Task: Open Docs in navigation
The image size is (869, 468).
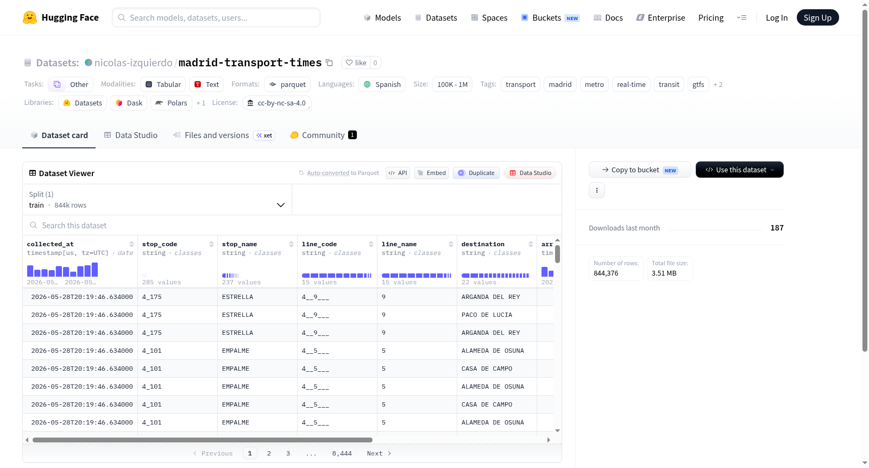Action: coord(608,17)
